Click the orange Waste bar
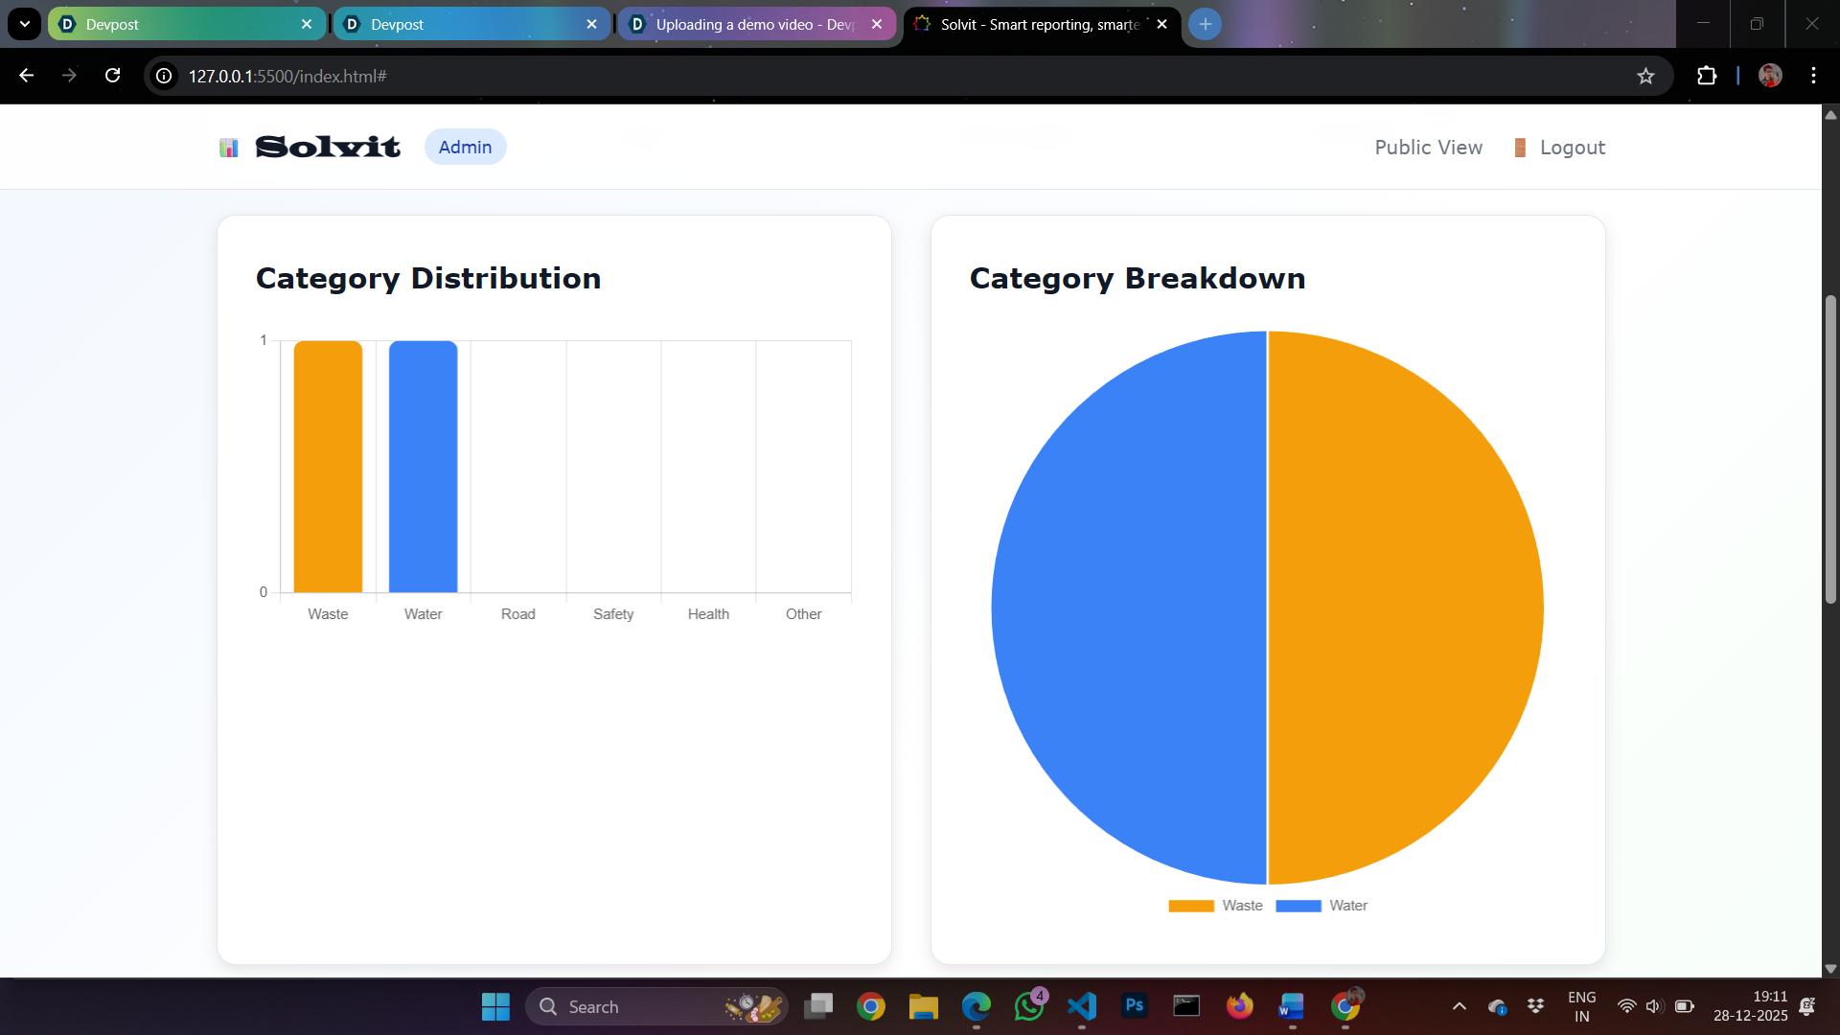This screenshot has height=1035, width=1840. point(328,467)
